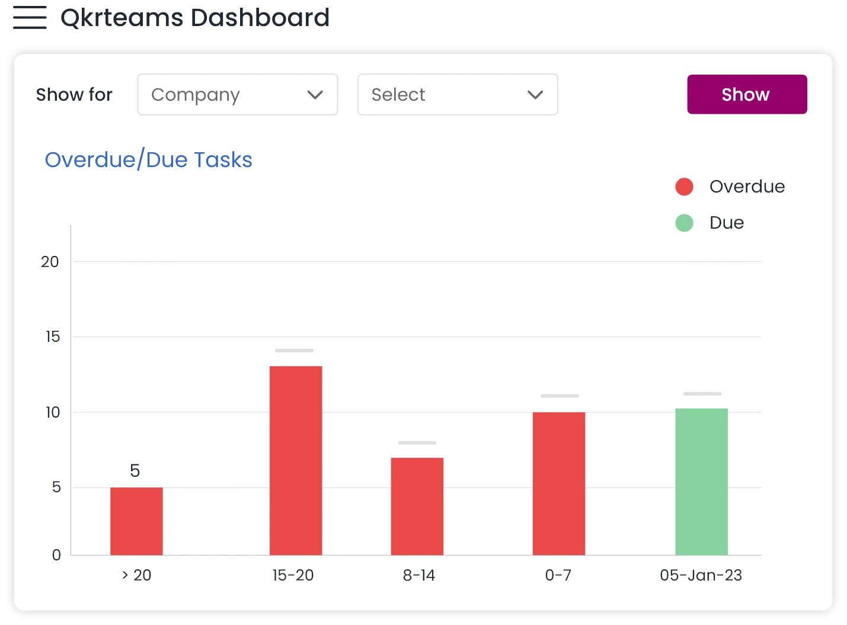Image resolution: width=847 pixels, height=625 pixels.
Task: Pick the red bar for 0-7
Action: click(x=558, y=483)
